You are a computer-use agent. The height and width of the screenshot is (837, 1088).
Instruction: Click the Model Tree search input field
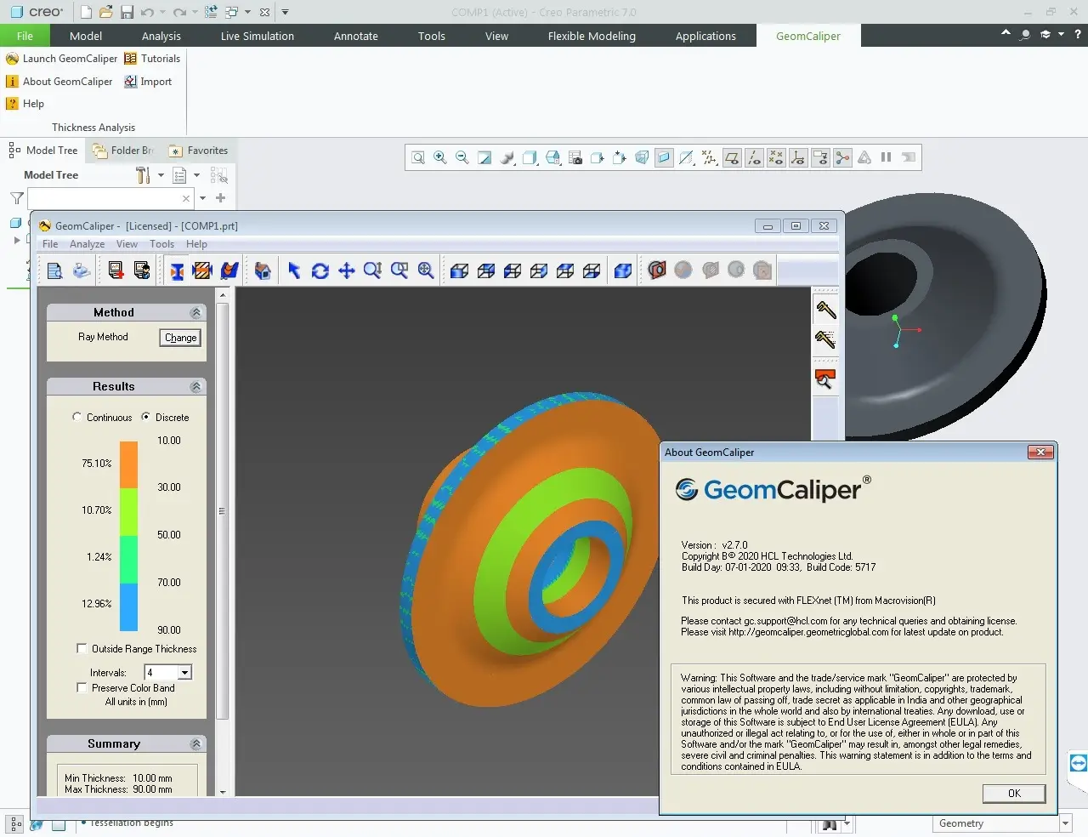pos(110,198)
